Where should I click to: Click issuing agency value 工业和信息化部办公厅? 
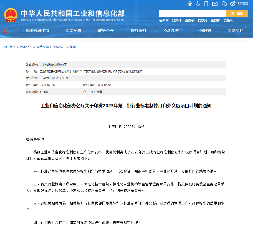pyautogui.click(x=53, y=65)
